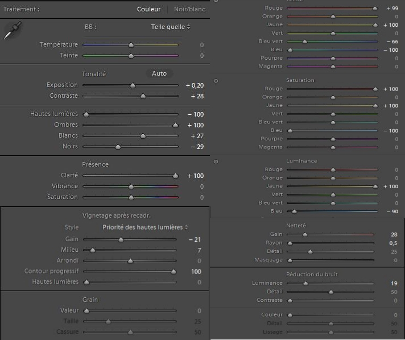Select the white balance eyedropper tool

pos(11,31)
